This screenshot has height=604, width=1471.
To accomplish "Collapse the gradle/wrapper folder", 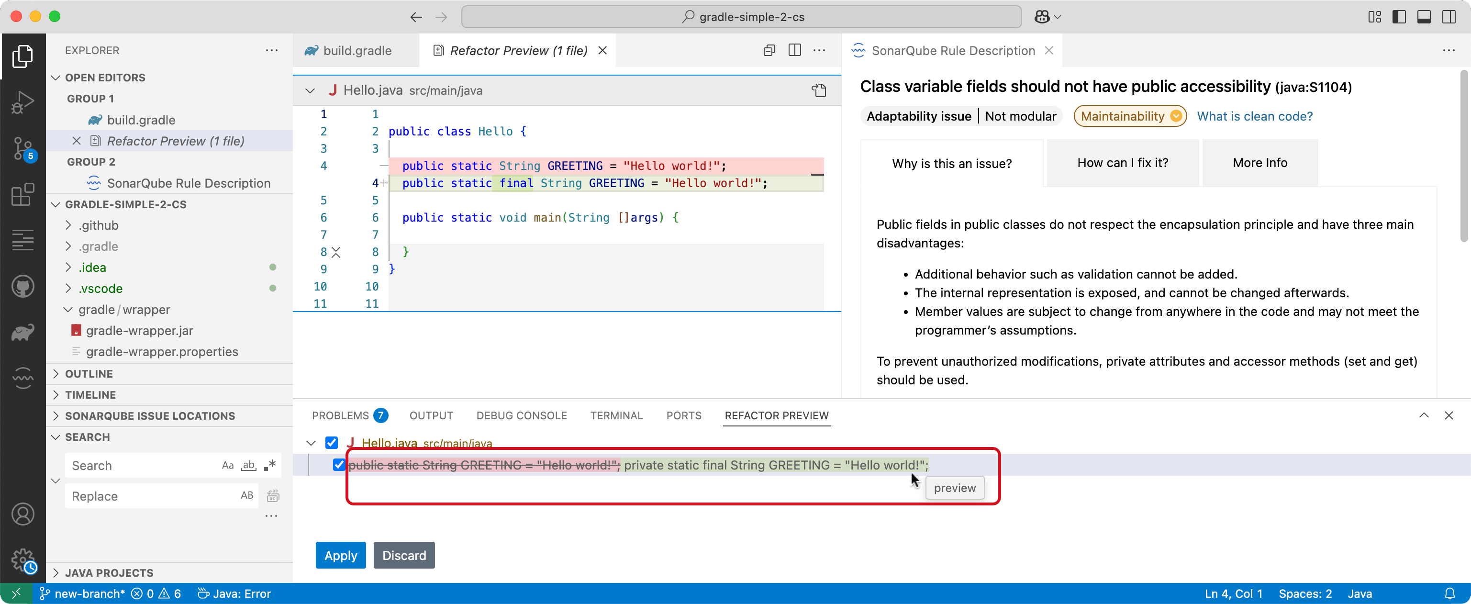I will tap(68, 310).
